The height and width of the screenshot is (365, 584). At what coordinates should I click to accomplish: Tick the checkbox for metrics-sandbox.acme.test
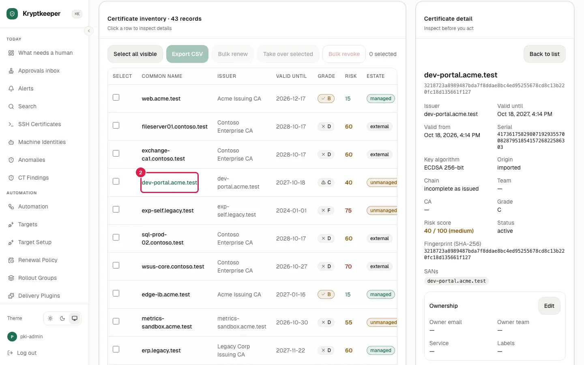[116, 321]
